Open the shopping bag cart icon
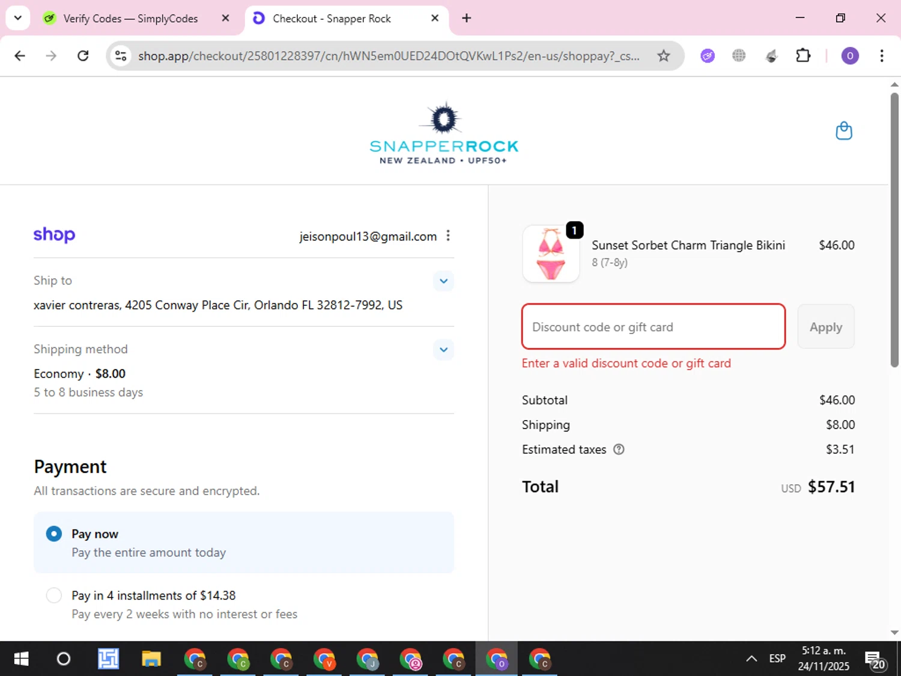 coord(844,130)
